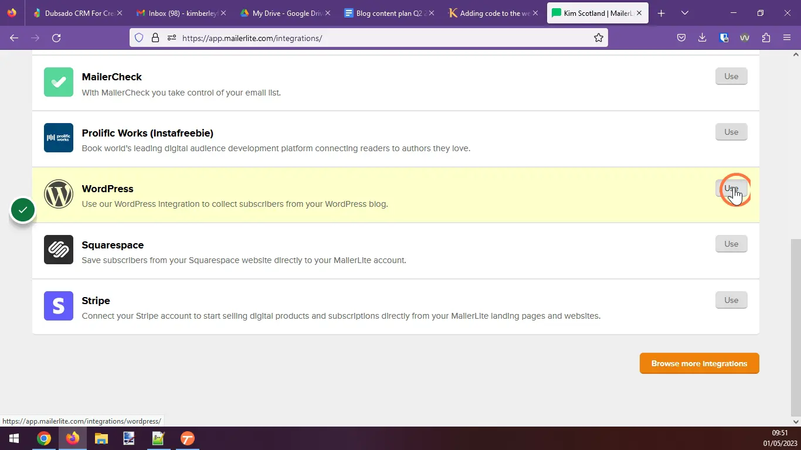Image resolution: width=801 pixels, height=450 pixels.
Task: Open File Explorer from the taskbar
Action: pyautogui.click(x=101, y=438)
